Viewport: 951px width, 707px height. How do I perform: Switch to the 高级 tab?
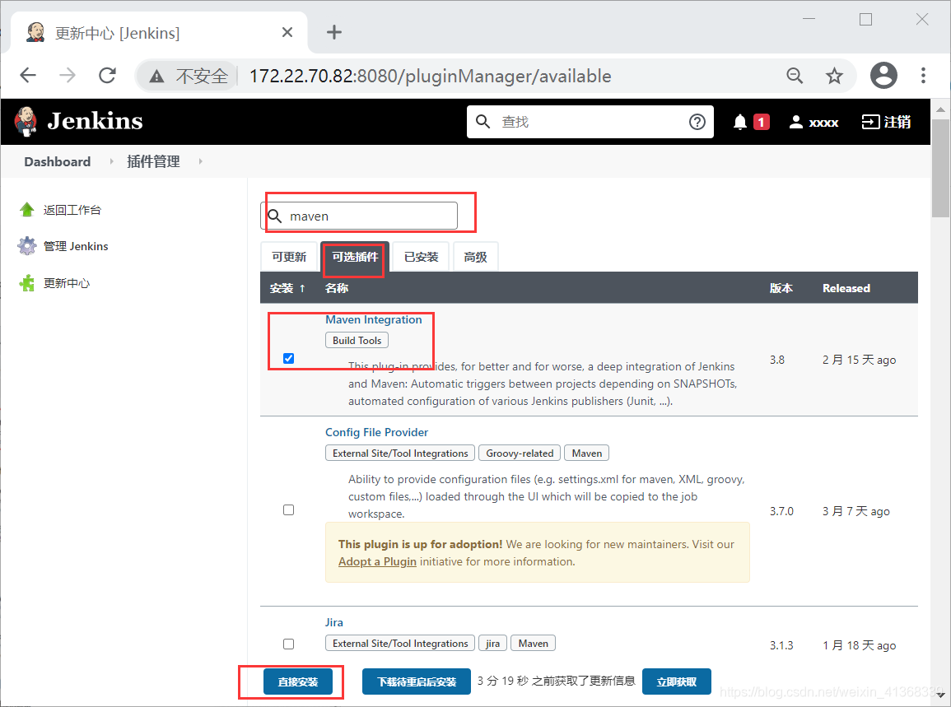[x=476, y=257]
